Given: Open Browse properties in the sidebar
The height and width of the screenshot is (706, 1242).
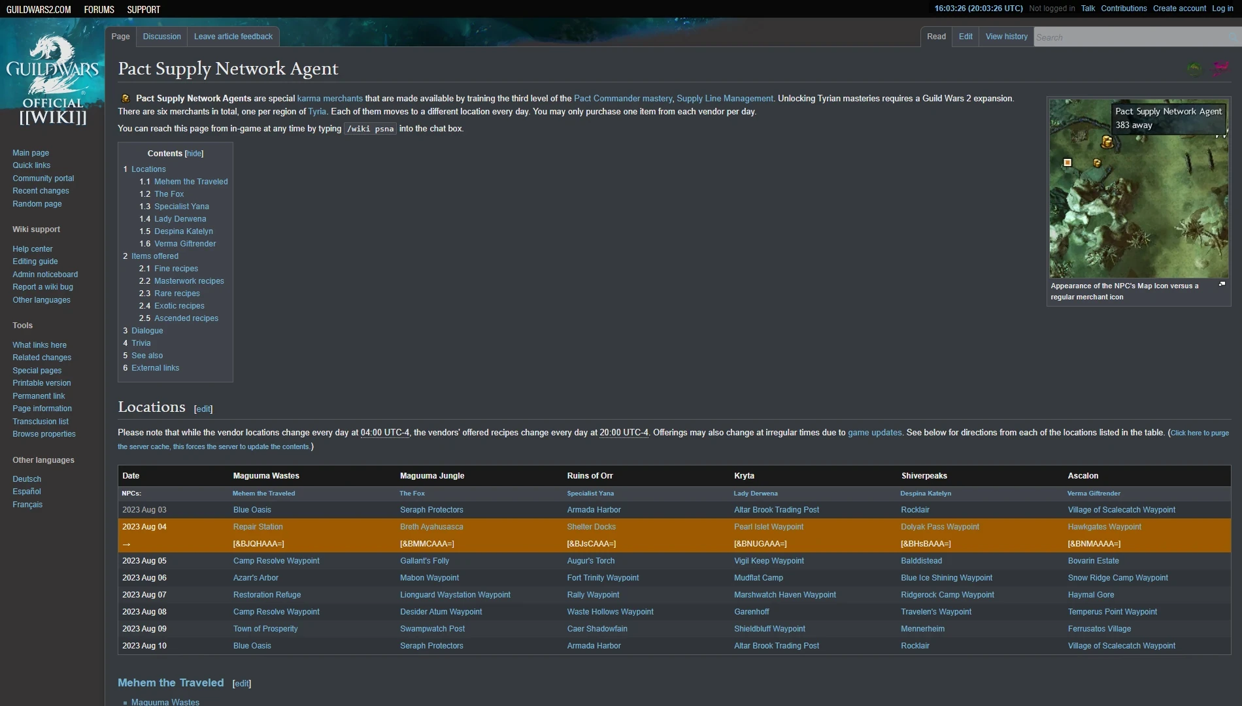Looking at the screenshot, I should tap(44, 434).
